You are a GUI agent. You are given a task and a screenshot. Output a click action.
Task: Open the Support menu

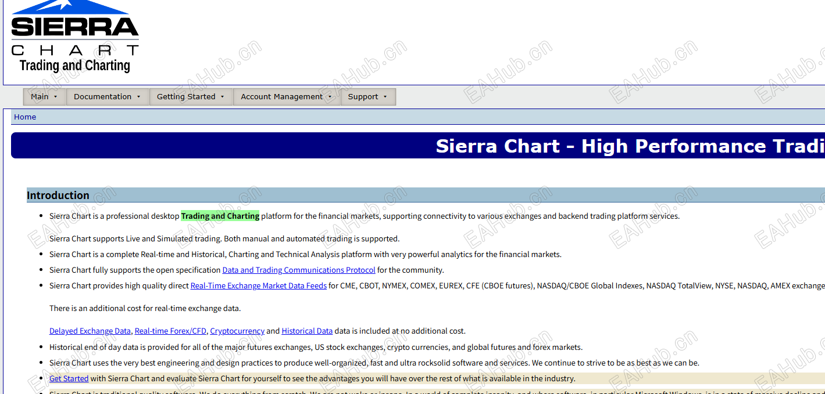[368, 97]
